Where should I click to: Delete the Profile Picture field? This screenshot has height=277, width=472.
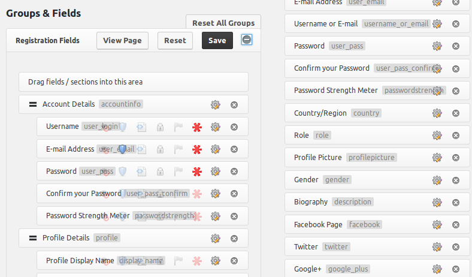tap(456, 158)
